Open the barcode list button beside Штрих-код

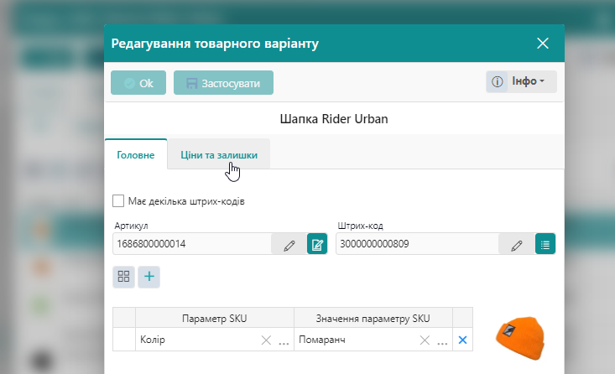[x=545, y=245]
